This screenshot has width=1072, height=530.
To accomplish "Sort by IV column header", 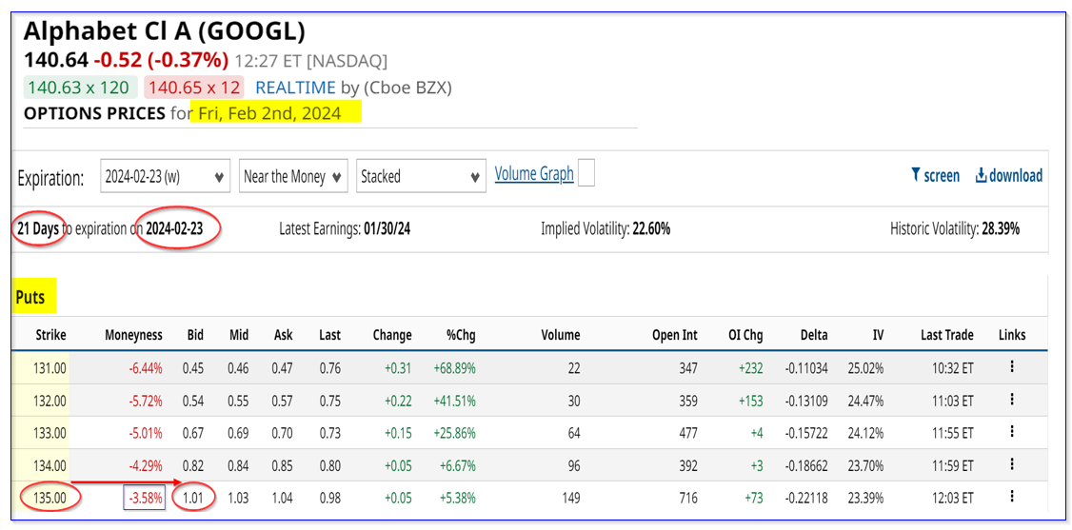I will coord(877,335).
